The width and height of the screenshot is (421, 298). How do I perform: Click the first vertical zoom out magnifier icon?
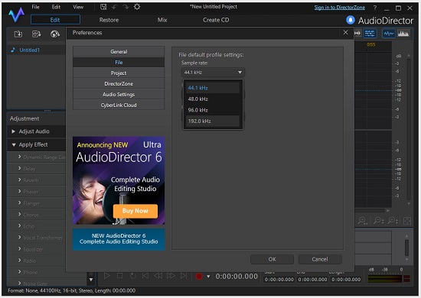[379, 221]
